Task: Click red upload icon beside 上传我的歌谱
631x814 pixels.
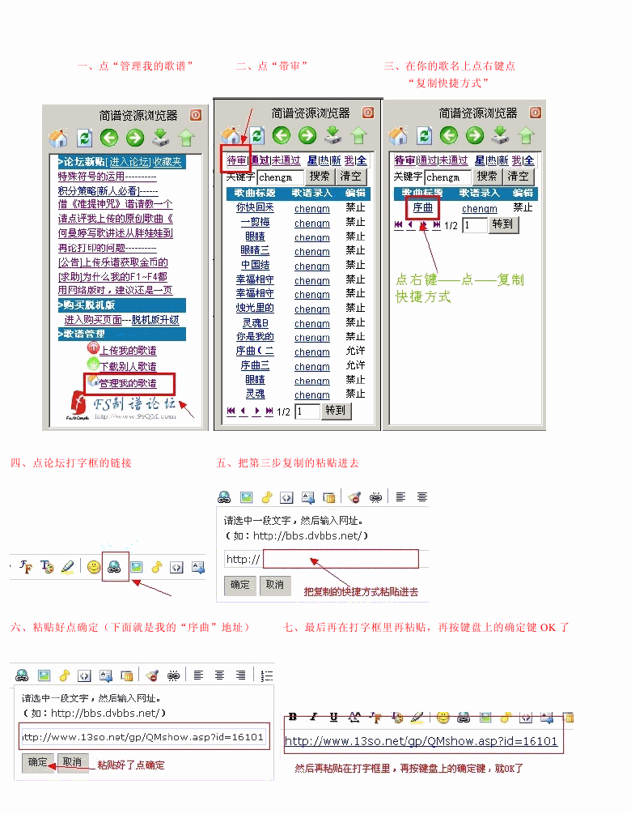Action: pos(93,347)
